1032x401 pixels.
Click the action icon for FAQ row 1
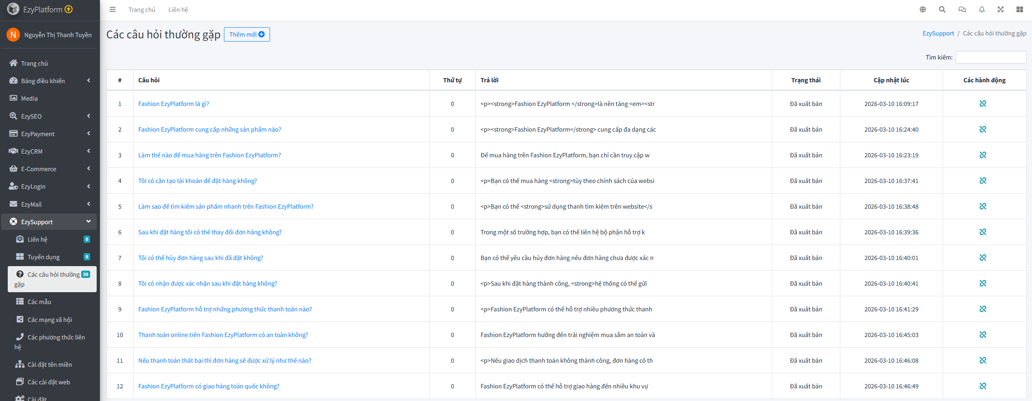tap(983, 104)
